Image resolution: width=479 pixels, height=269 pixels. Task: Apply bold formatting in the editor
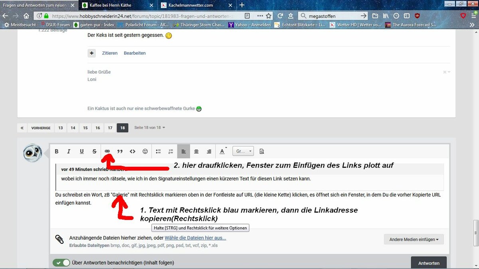57,151
